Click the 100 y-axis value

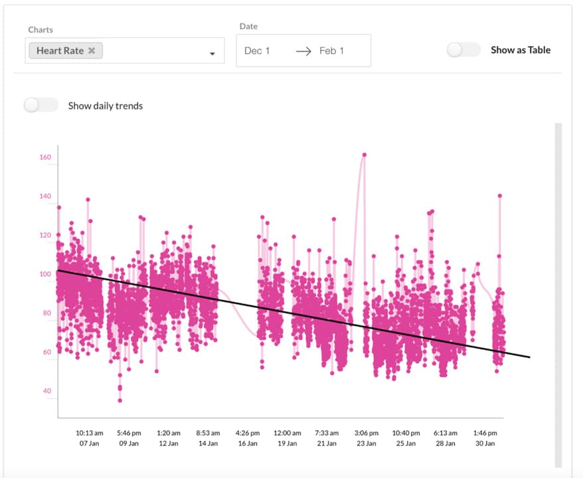pyautogui.click(x=45, y=274)
